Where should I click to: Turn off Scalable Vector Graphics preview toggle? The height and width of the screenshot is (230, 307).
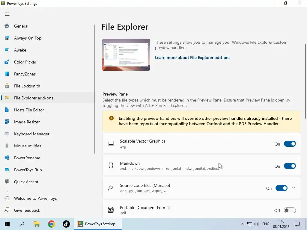click(x=290, y=144)
